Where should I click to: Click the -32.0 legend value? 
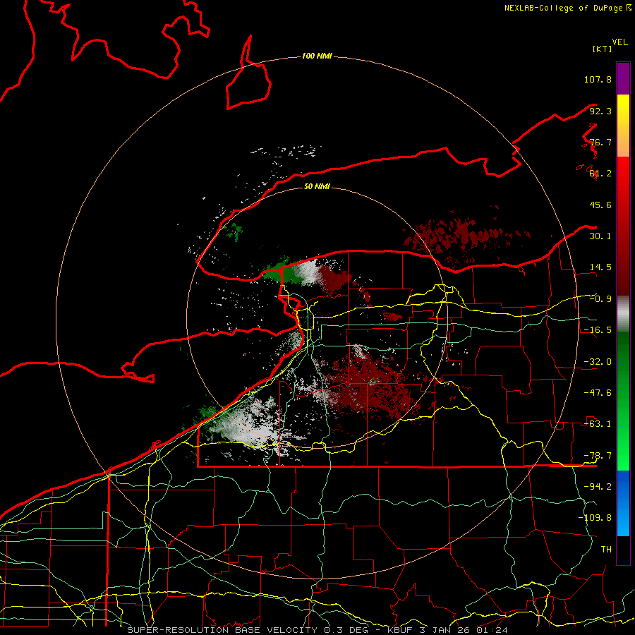click(x=598, y=362)
